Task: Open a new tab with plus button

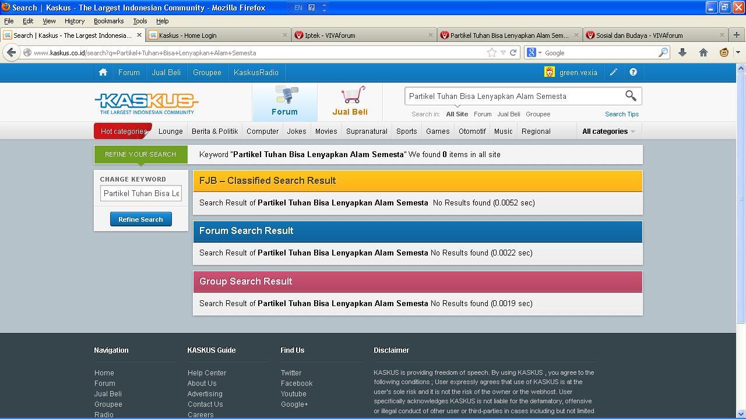Action: [x=736, y=35]
